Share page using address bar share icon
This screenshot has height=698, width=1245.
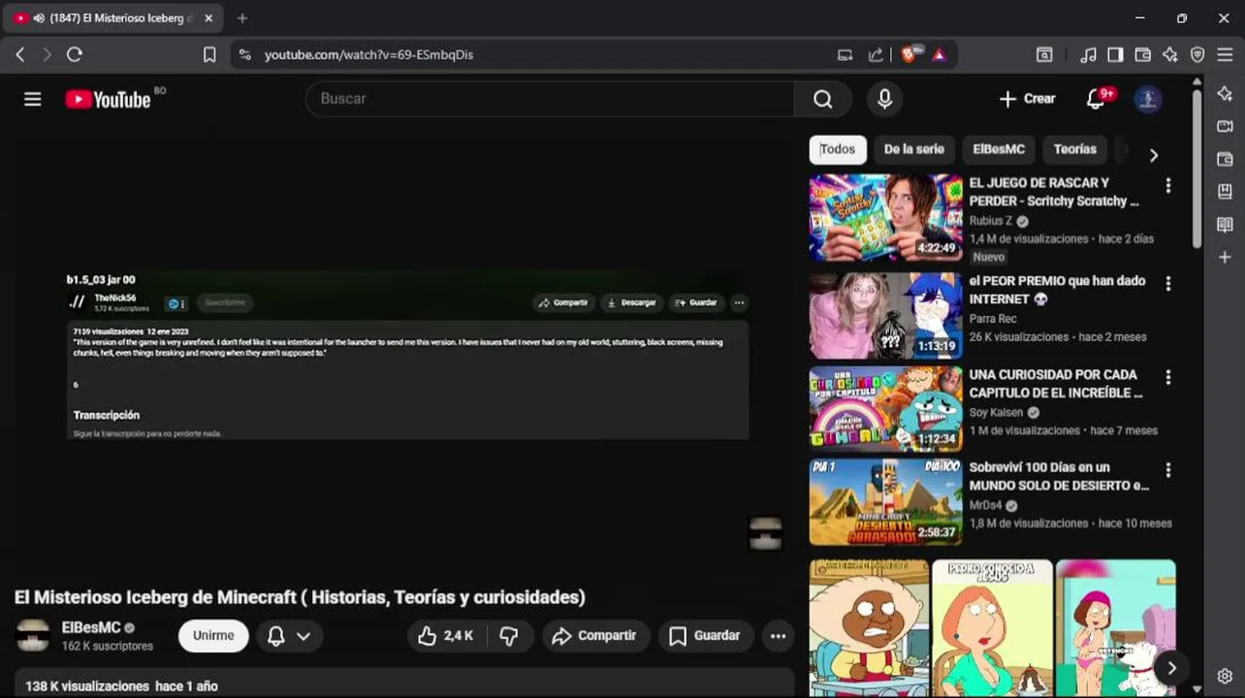[x=876, y=55]
